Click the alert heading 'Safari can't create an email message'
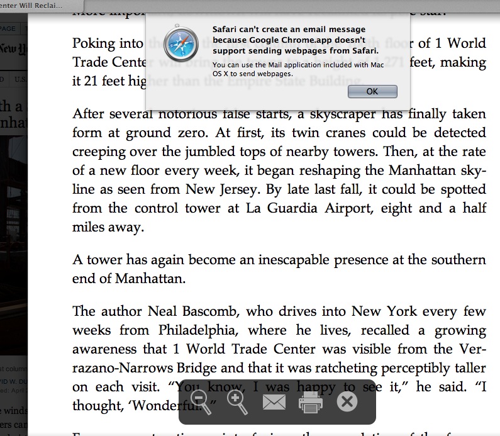500x436 pixels. (289, 30)
